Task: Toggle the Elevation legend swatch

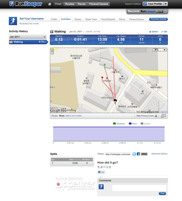Action: tap(114, 124)
